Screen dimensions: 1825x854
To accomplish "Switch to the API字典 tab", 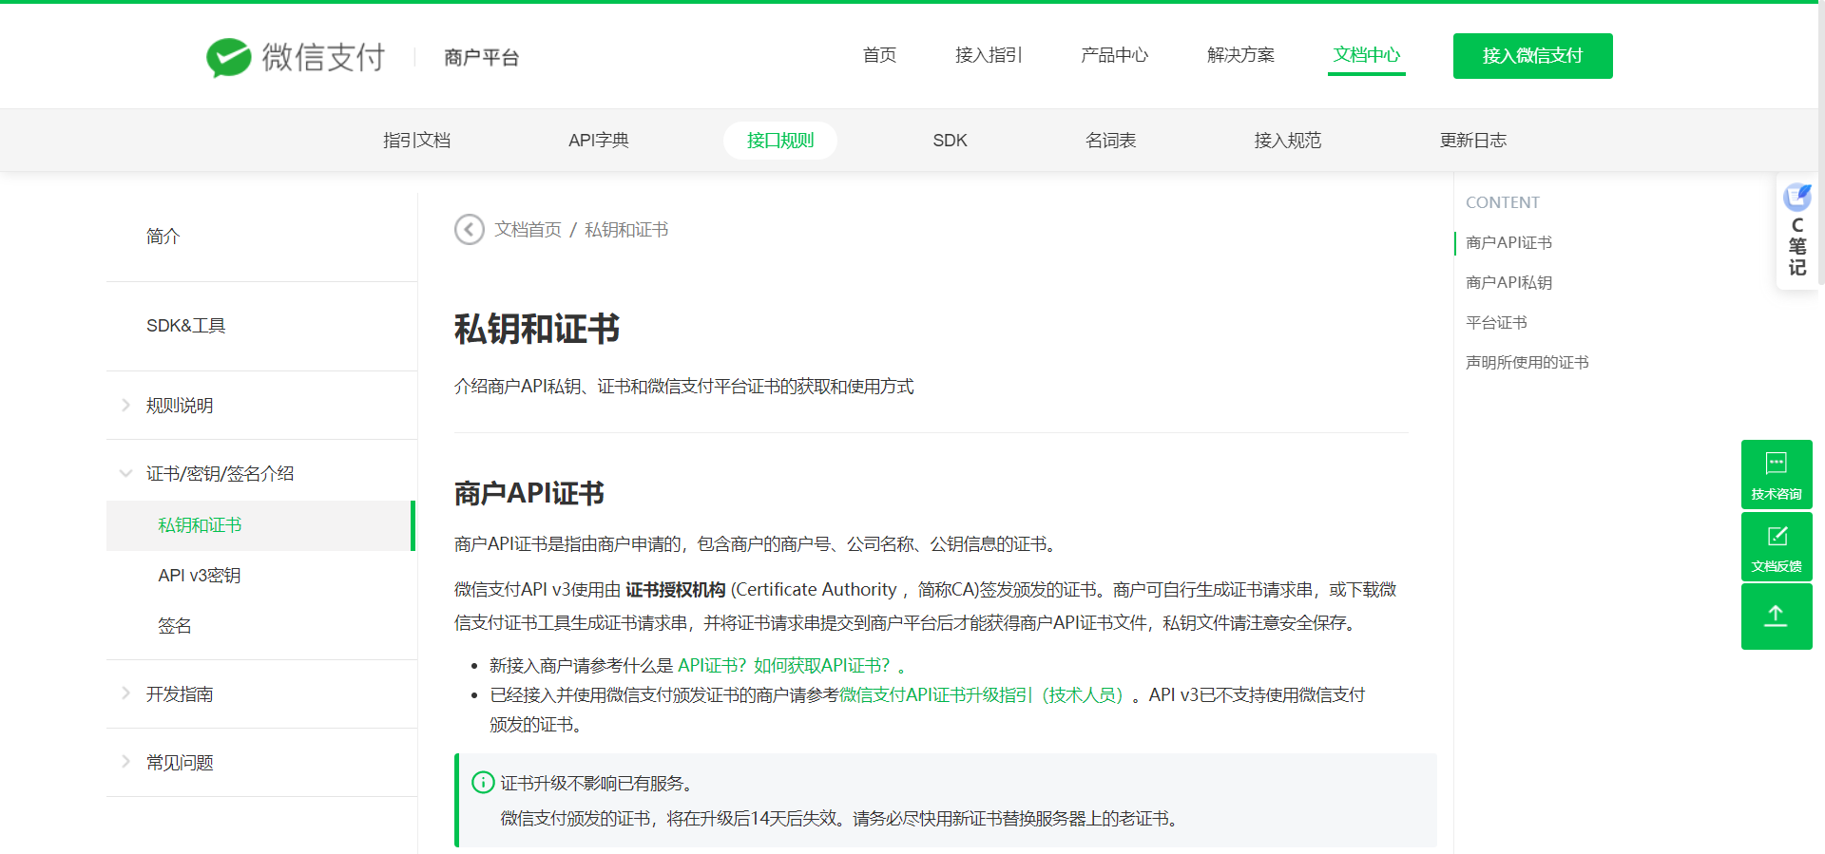I will (598, 141).
